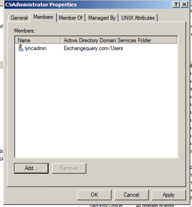The image size is (192, 207).
Task: Click the Exchangequery.com/Users folder cell
Action: pyautogui.click(x=93, y=48)
